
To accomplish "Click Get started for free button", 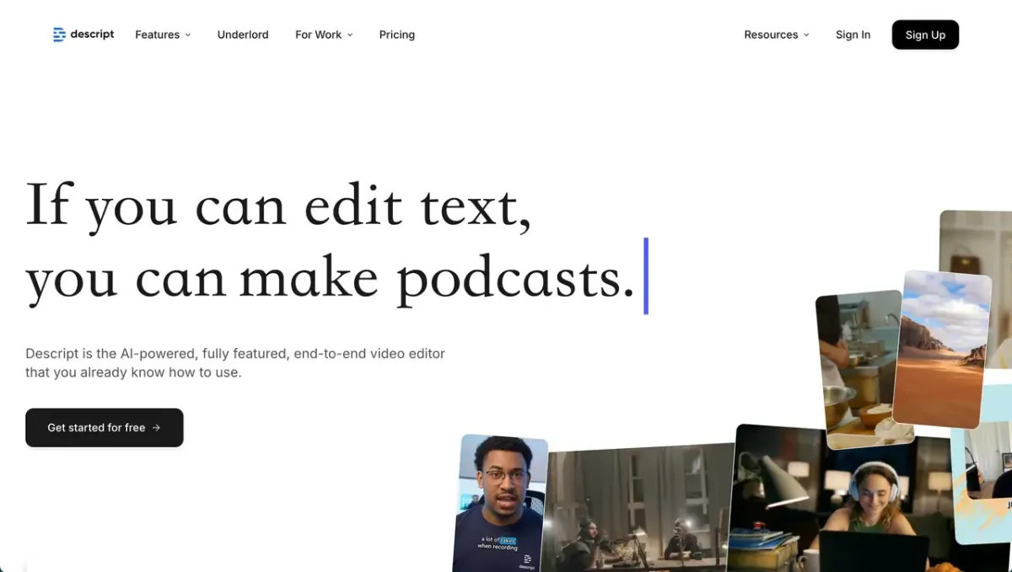I will pyautogui.click(x=105, y=427).
